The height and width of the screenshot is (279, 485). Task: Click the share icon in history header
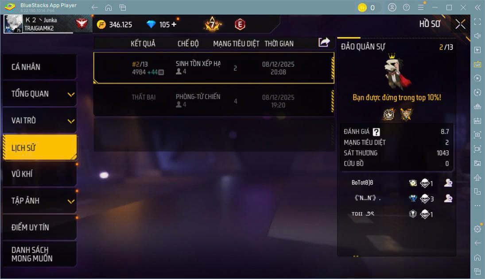click(324, 42)
